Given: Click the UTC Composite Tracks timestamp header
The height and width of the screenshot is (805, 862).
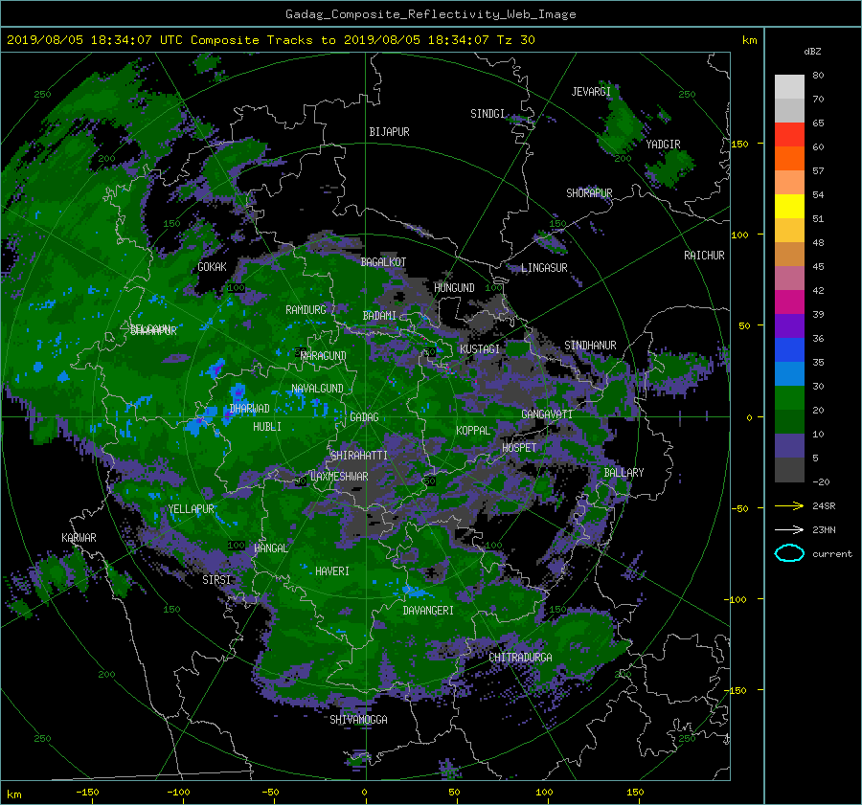Looking at the screenshot, I should pyautogui.click(x=270, y=39).
